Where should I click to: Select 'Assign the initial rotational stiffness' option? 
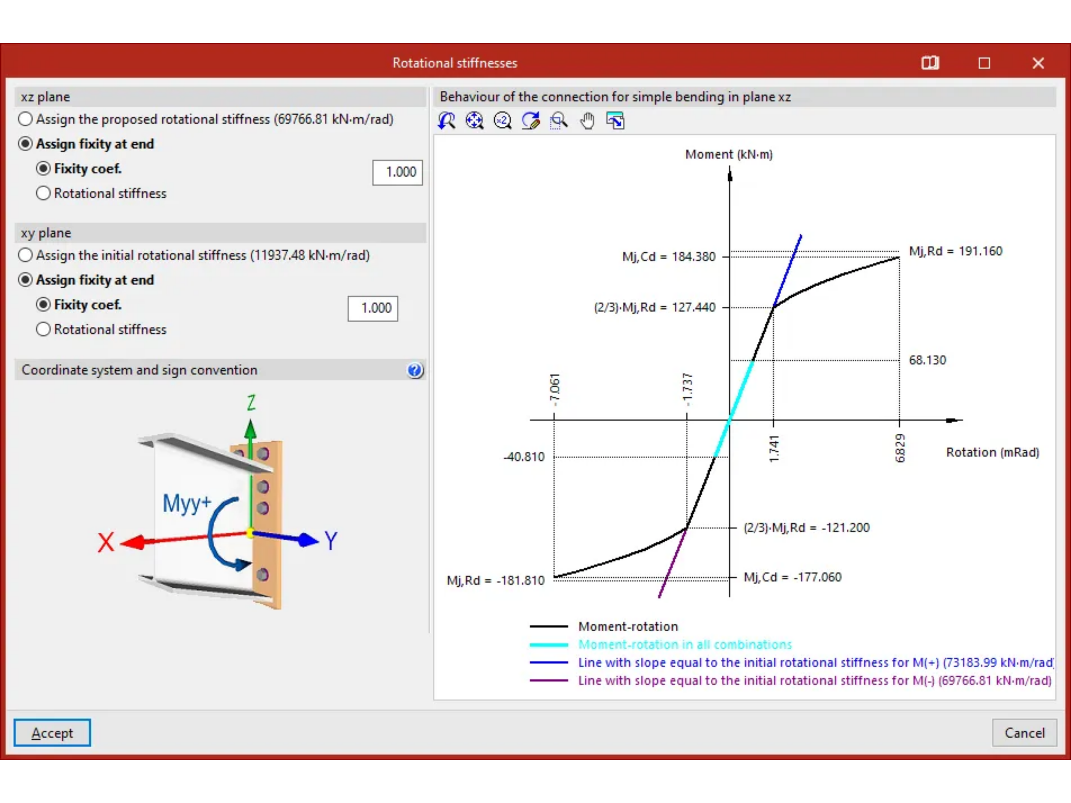(25, 255)
